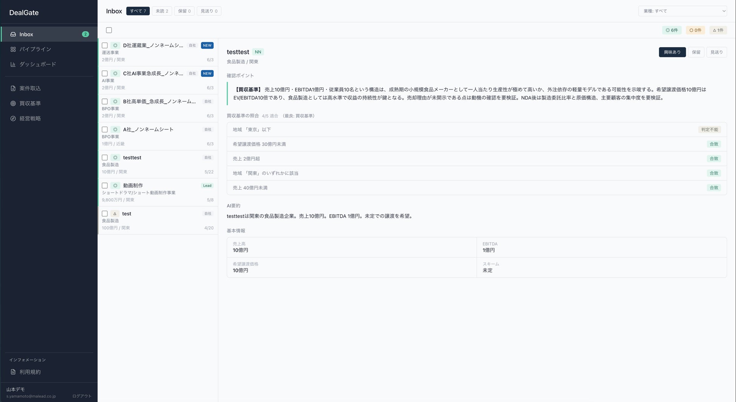Click the match-status circle icon on A社 row
Image resolution: width=736 pixels, height=402 pixels.
pos(115,129)
